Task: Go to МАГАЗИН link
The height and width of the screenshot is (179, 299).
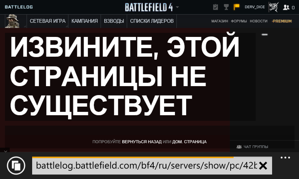Action: [x=219, y=21]
